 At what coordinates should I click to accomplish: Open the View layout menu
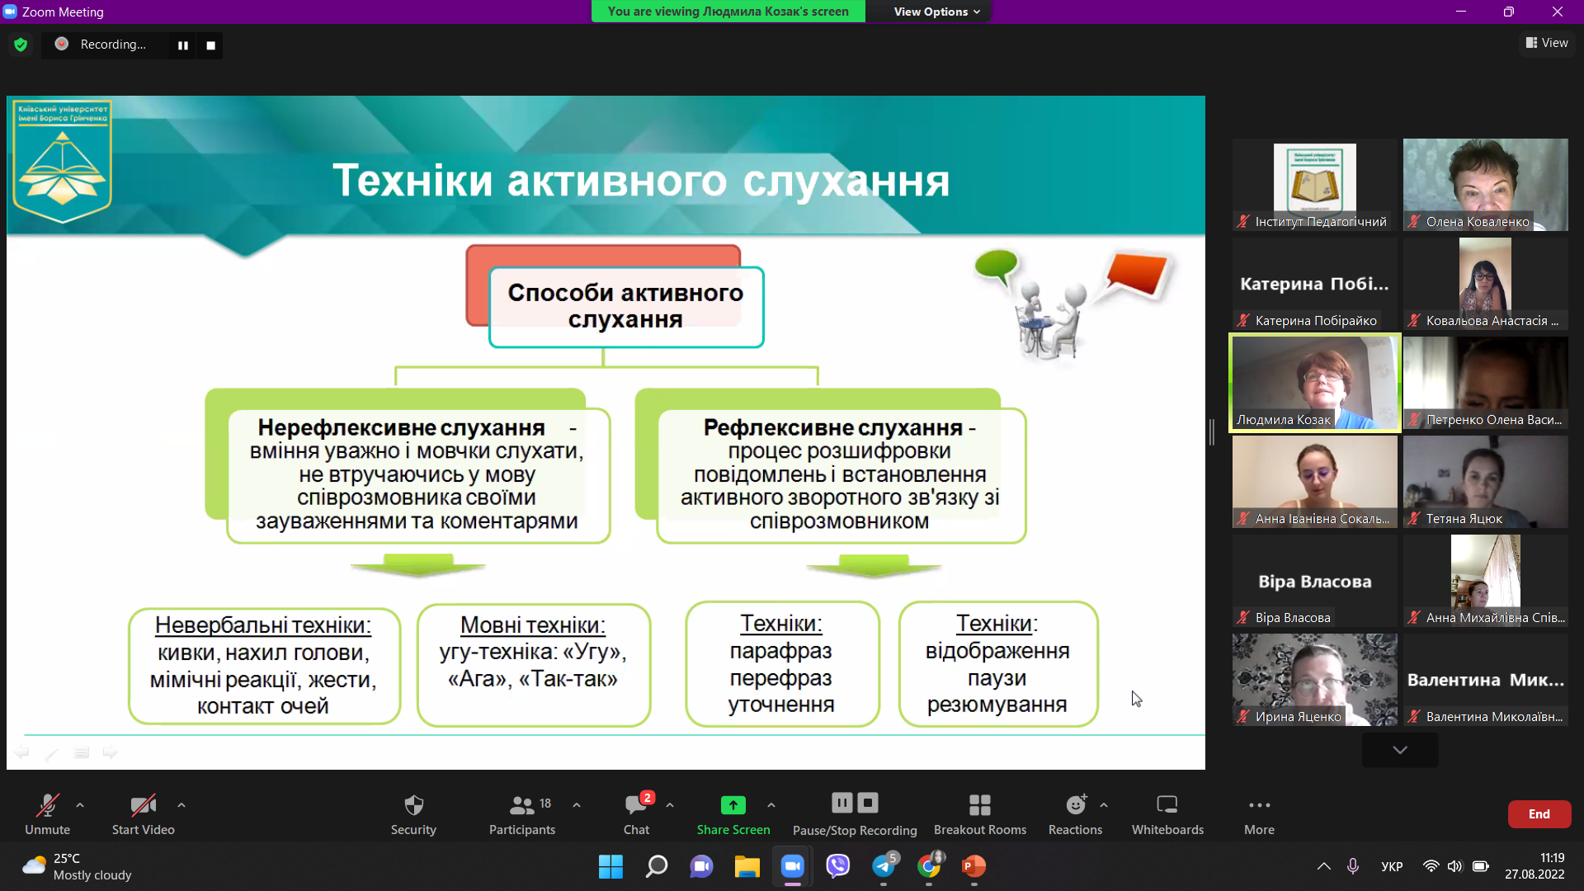coord(1547,43)
